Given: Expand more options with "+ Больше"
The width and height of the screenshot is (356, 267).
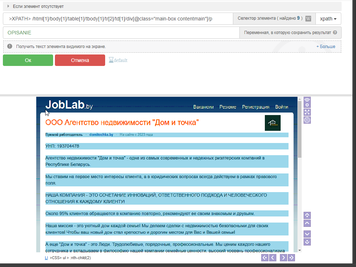Looking at the screenshot, I should click(x=325, y=47).
